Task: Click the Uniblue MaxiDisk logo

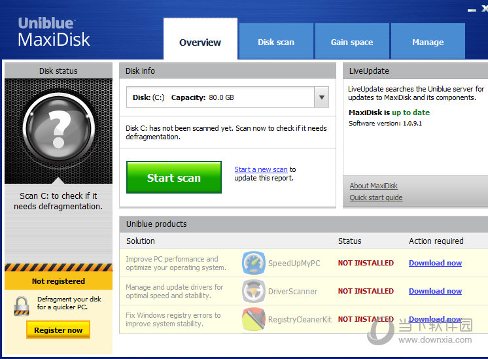Action: point(54,32)
